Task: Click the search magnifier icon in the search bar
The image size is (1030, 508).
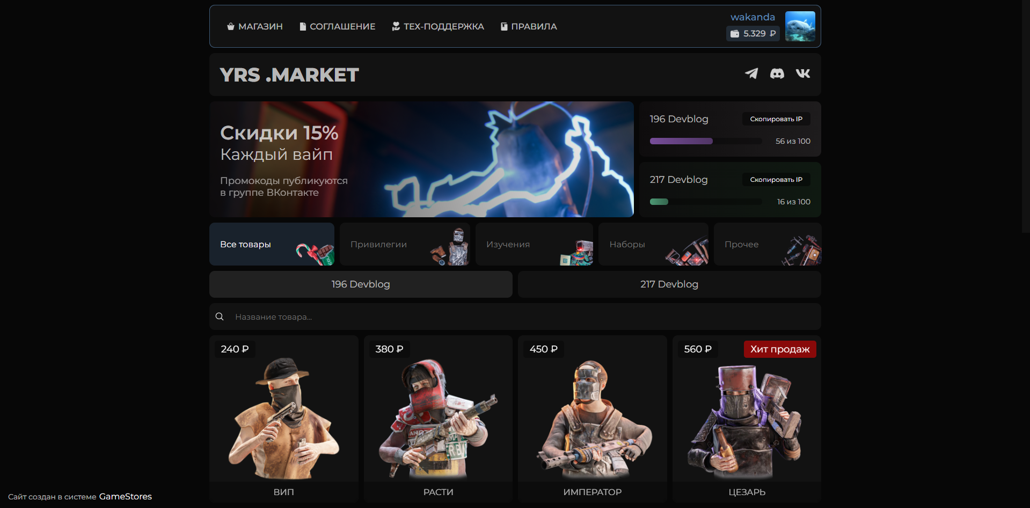Action: tap(220, 316)
